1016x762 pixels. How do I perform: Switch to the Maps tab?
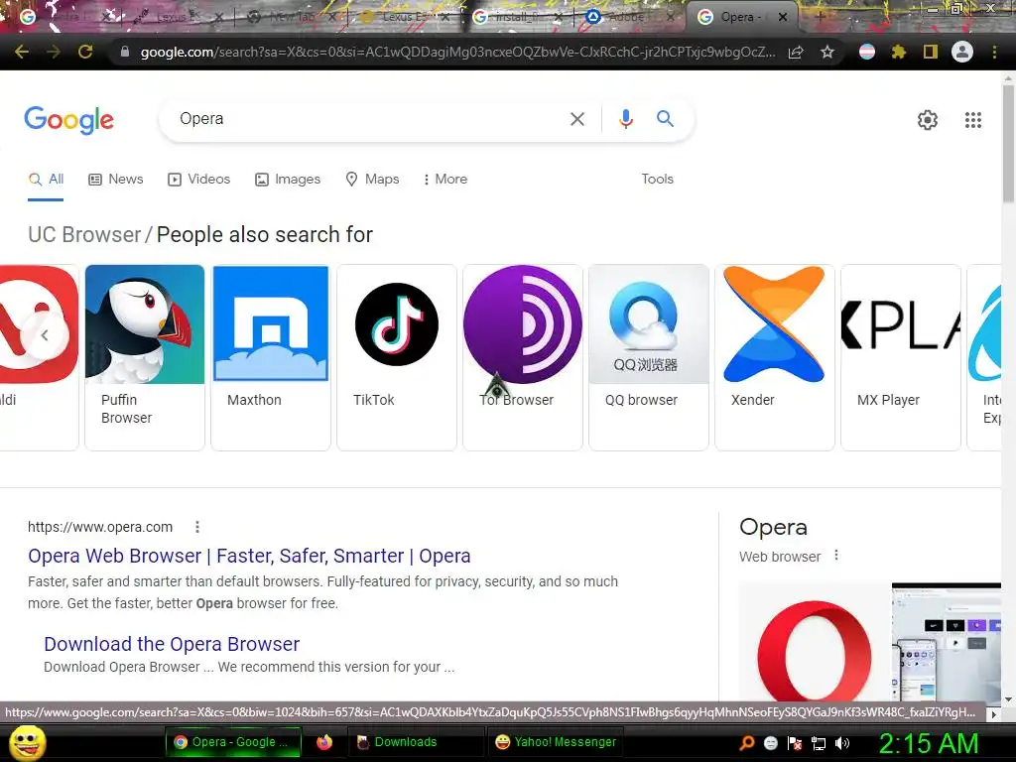point(373,180)
